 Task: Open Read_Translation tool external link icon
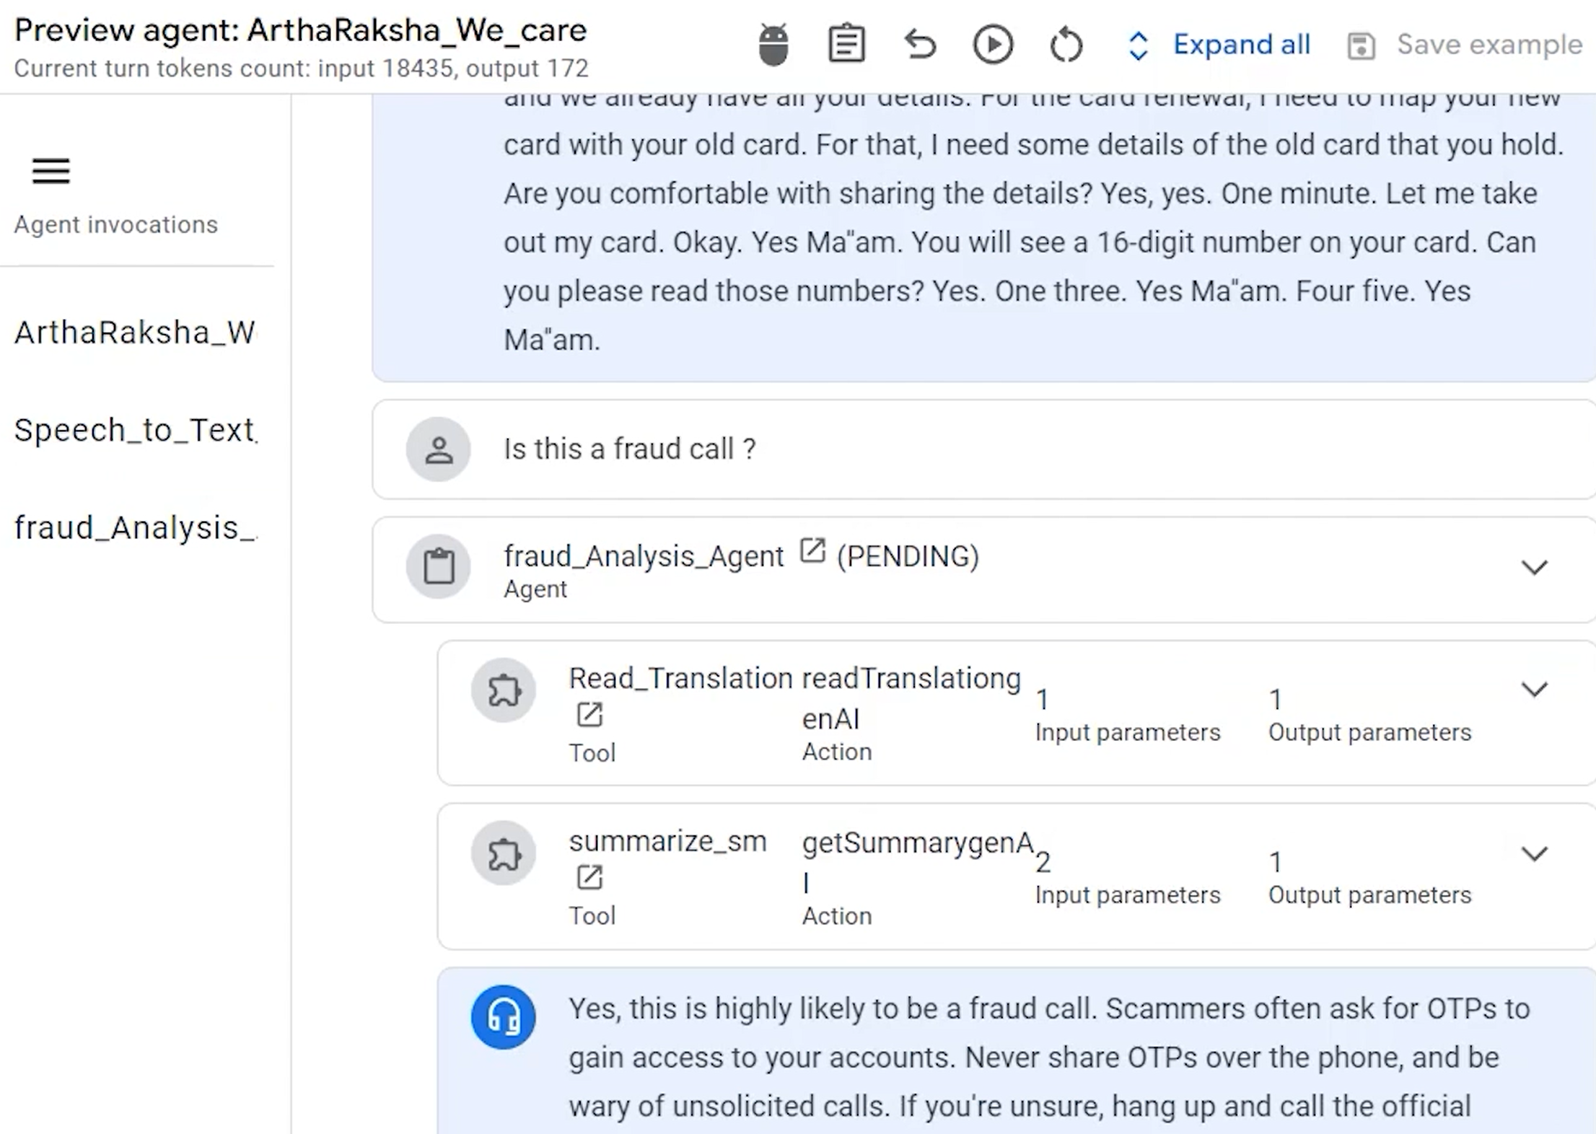pyautogui.click(x=589, y=715)
